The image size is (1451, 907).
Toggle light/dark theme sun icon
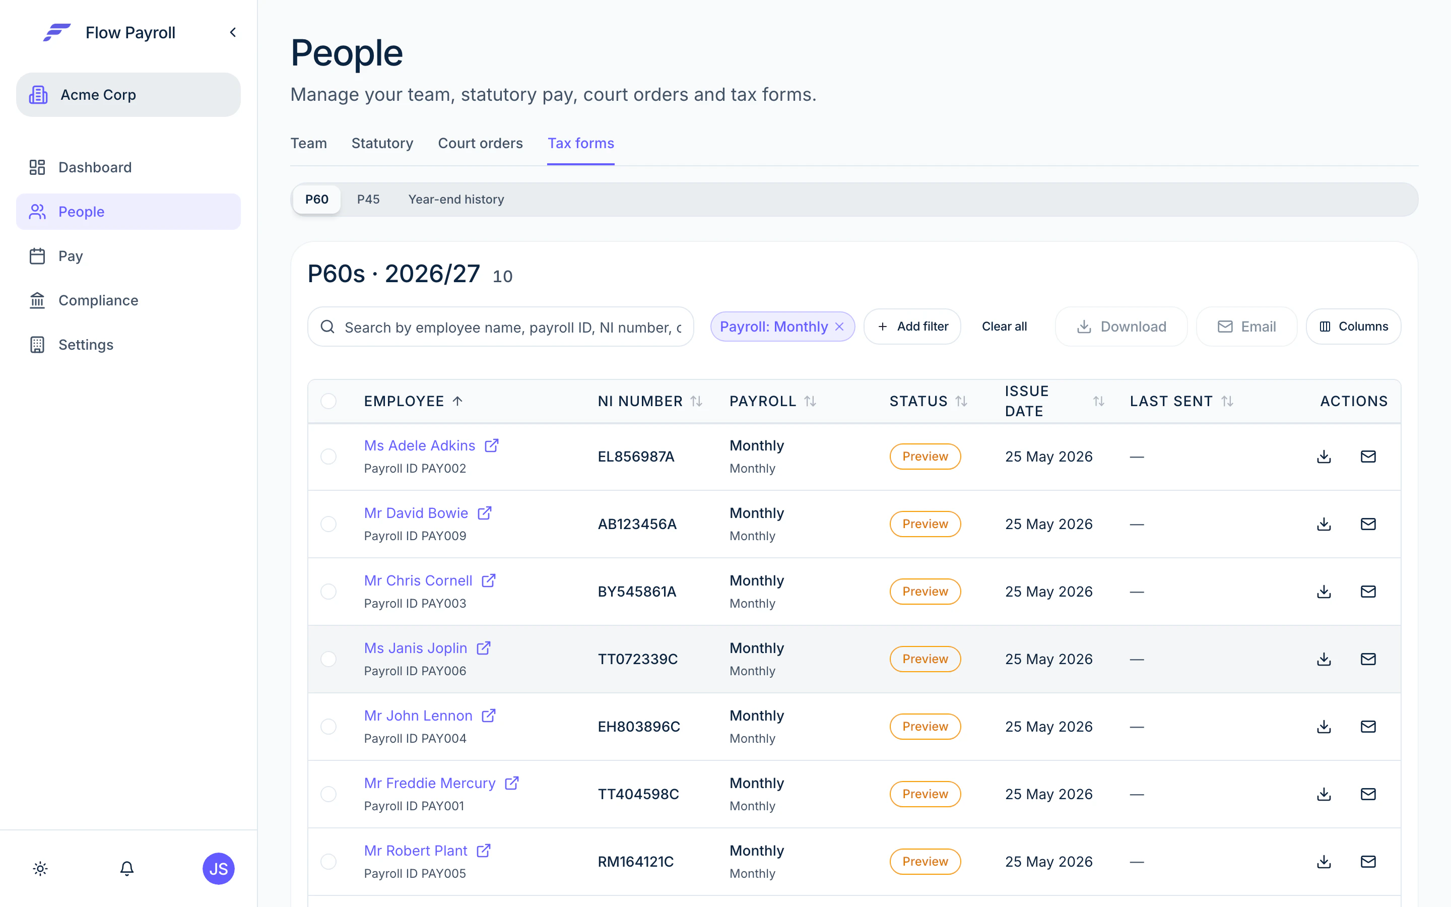click(x=40, y=869)
